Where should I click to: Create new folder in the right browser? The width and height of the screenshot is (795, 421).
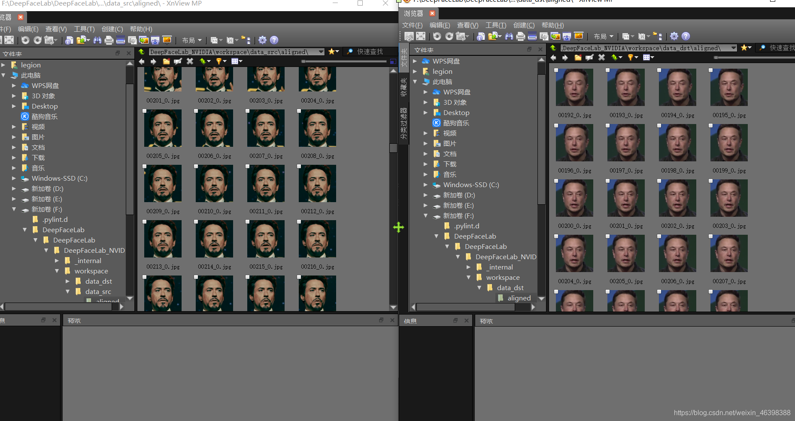click(x=578, y=58)
